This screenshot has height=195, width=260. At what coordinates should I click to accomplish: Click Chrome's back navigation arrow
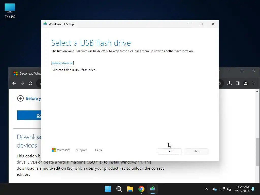pos(14,83)
